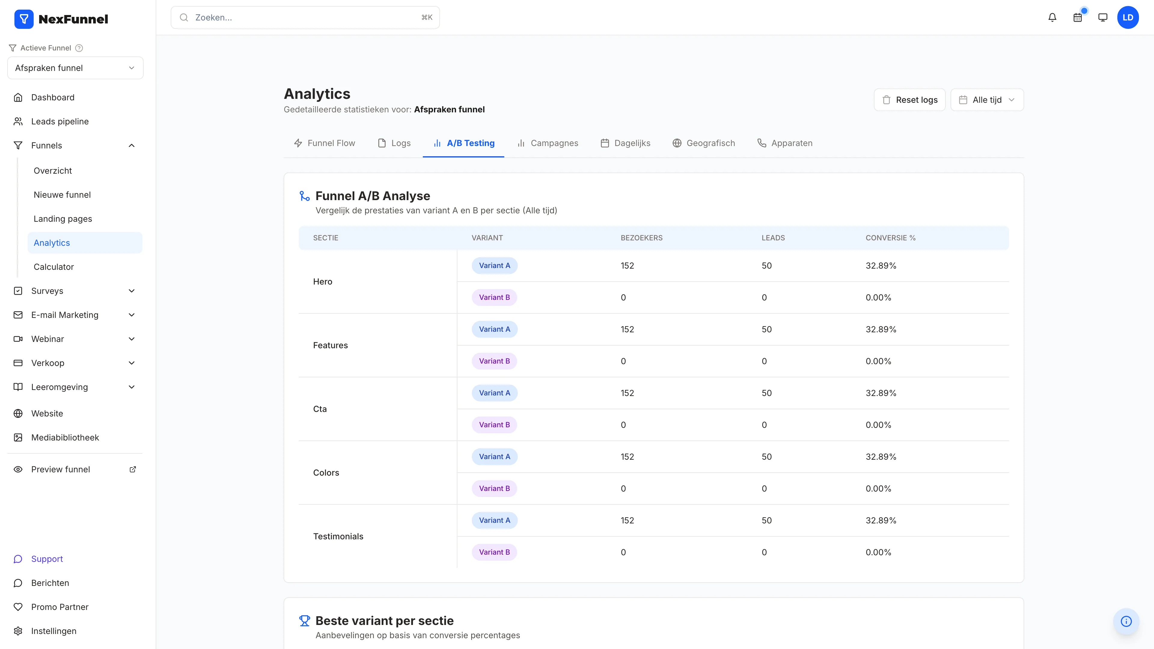The width and height of the screenshot is (1154, 649).
Task: Click the NexFunnel logo icon
Action: point(24,19)
